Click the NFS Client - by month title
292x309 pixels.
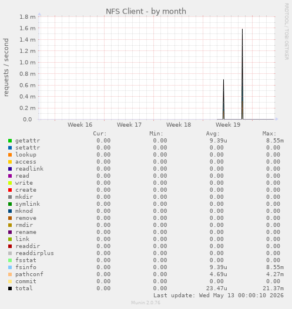(x=146, y=11)
